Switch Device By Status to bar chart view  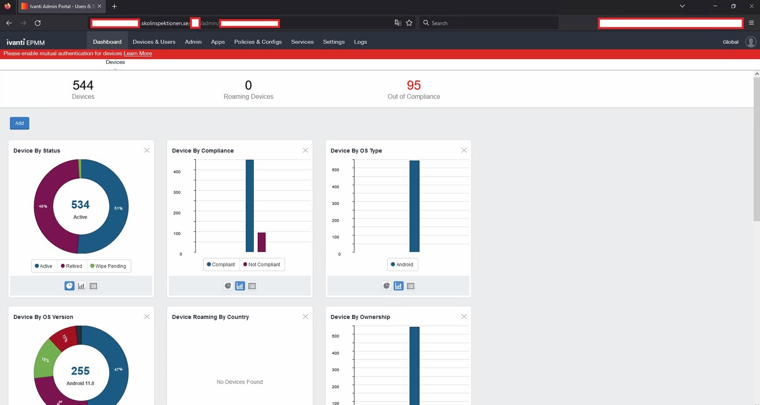[x=81, y=286]
